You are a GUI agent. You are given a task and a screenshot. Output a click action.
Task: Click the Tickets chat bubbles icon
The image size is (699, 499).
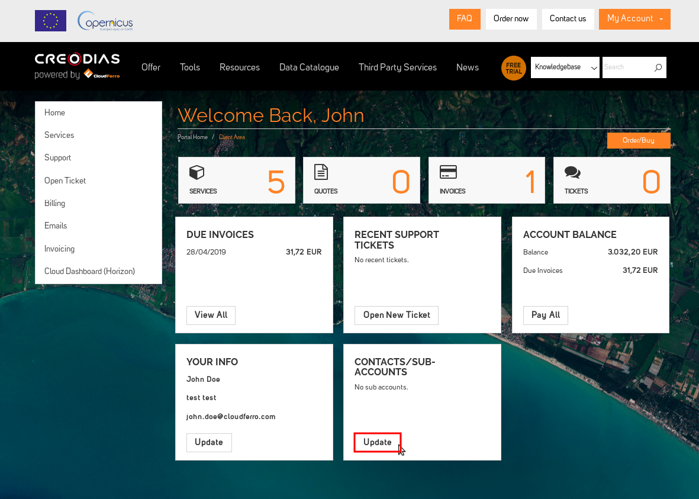pos(572,172)
